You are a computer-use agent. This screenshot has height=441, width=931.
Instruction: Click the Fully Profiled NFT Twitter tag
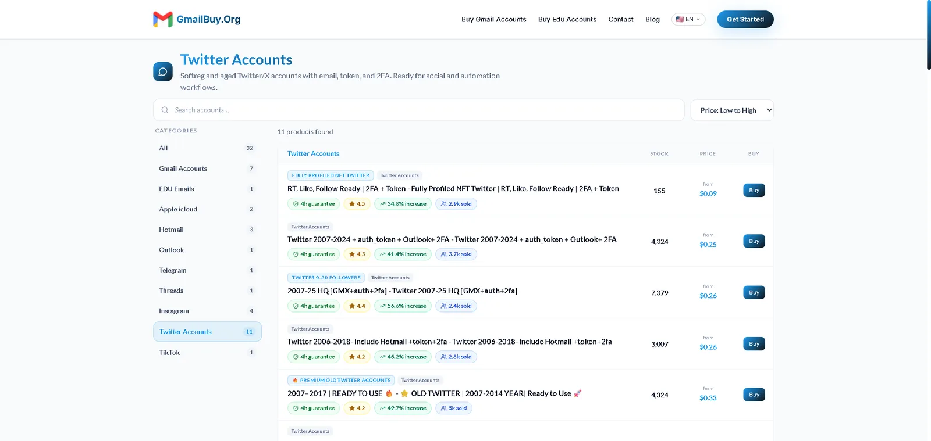coord(331,175)
